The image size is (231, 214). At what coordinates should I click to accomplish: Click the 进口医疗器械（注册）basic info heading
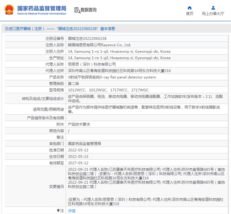pos(62,29)
